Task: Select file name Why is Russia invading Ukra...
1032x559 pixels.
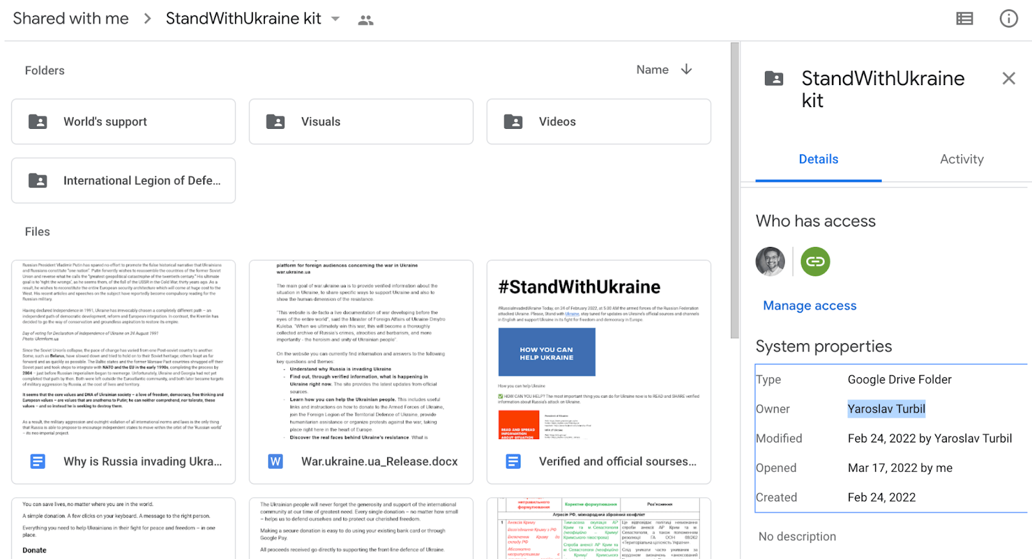Action: pyautogui.click(x=143, y=462)
